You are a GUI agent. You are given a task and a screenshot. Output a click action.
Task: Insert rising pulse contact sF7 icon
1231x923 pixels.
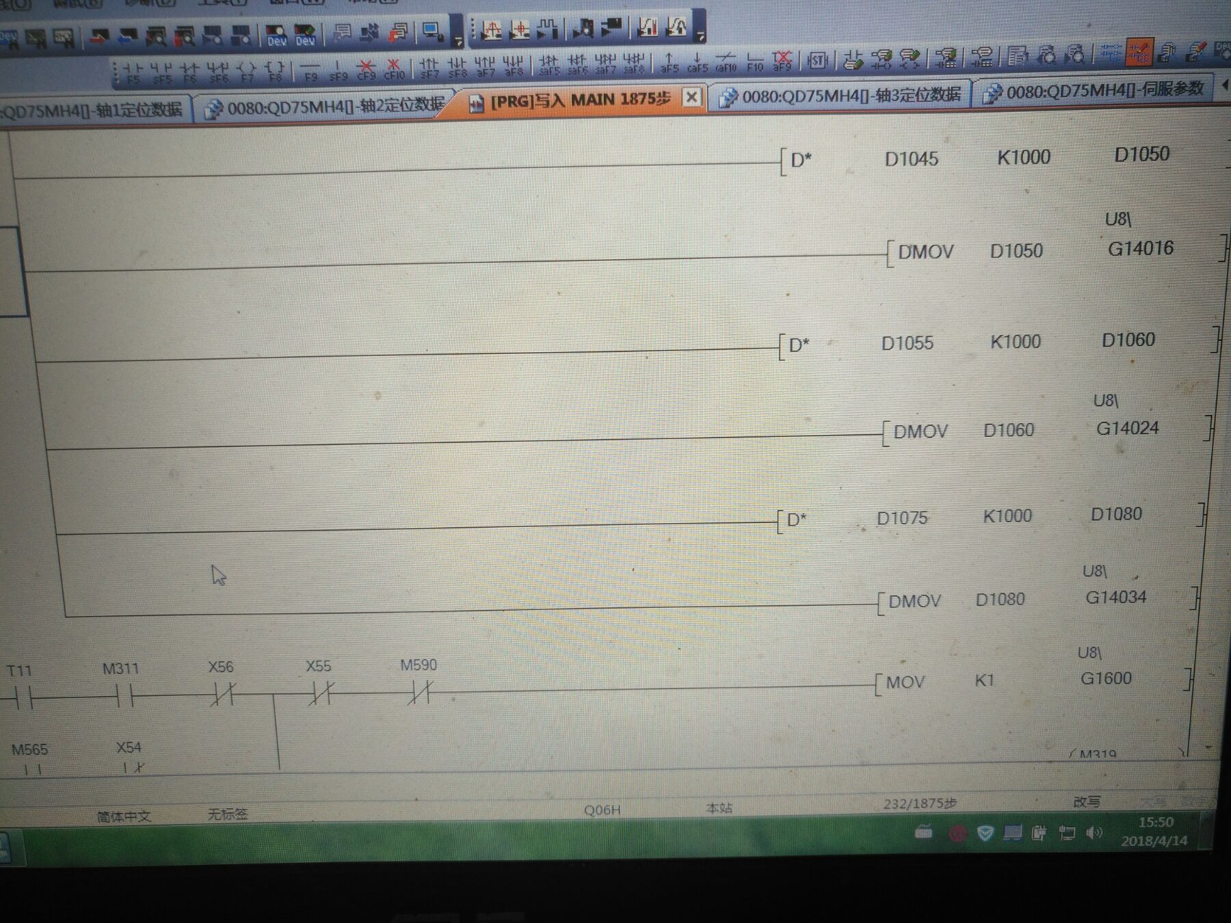coord(429,67)
